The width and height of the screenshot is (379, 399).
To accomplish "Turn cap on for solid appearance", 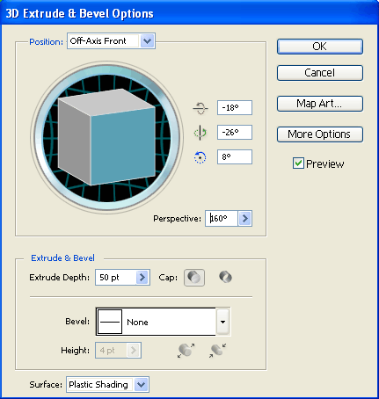I will (x=194, y=278).
